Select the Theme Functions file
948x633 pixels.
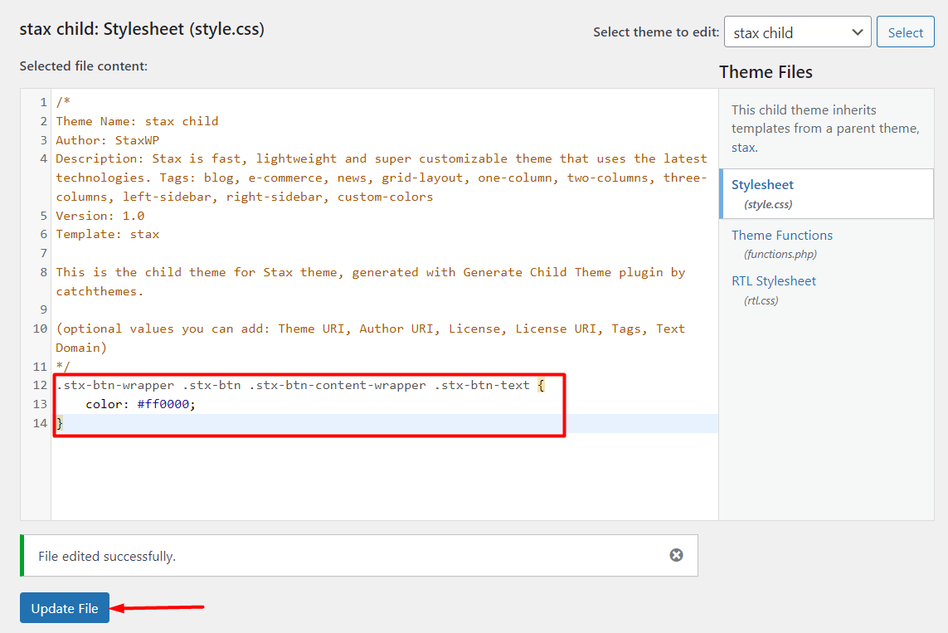(781, 235)
